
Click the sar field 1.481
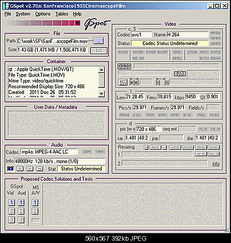tap(137, 138)
